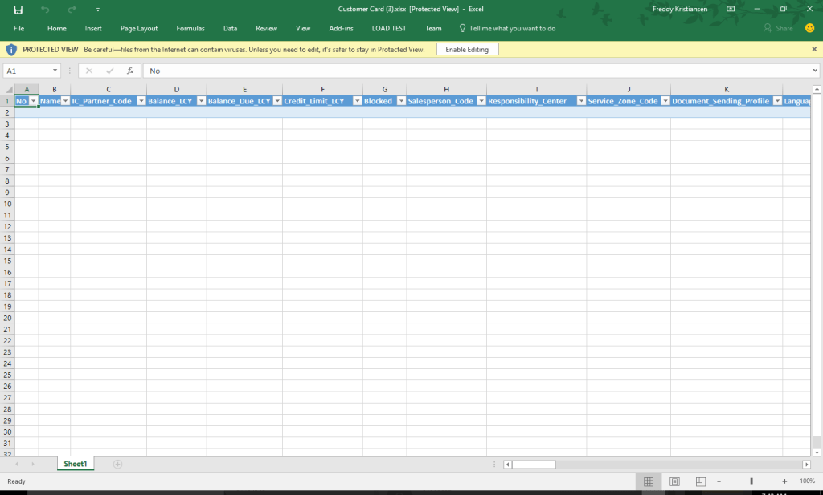Screen dimensions: 823x495
Task: Click the feedback smiley face icon
Action: click(x=810, y=28)
